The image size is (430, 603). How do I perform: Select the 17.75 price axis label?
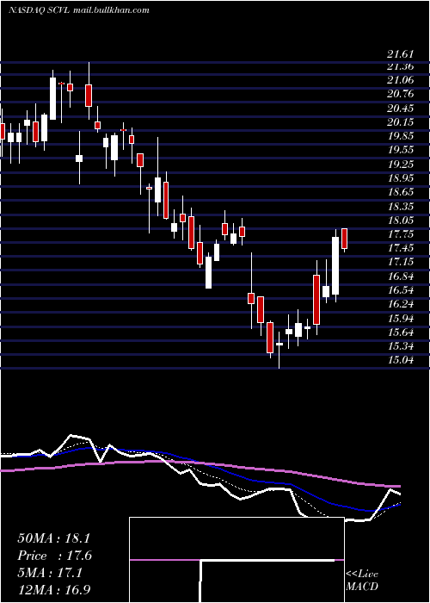[400, 234]
